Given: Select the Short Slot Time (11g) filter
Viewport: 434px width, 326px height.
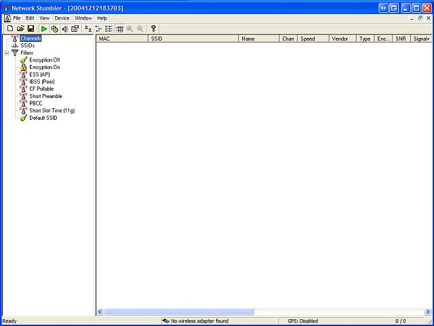Looking at the screenshot, I should coord(52,110).
